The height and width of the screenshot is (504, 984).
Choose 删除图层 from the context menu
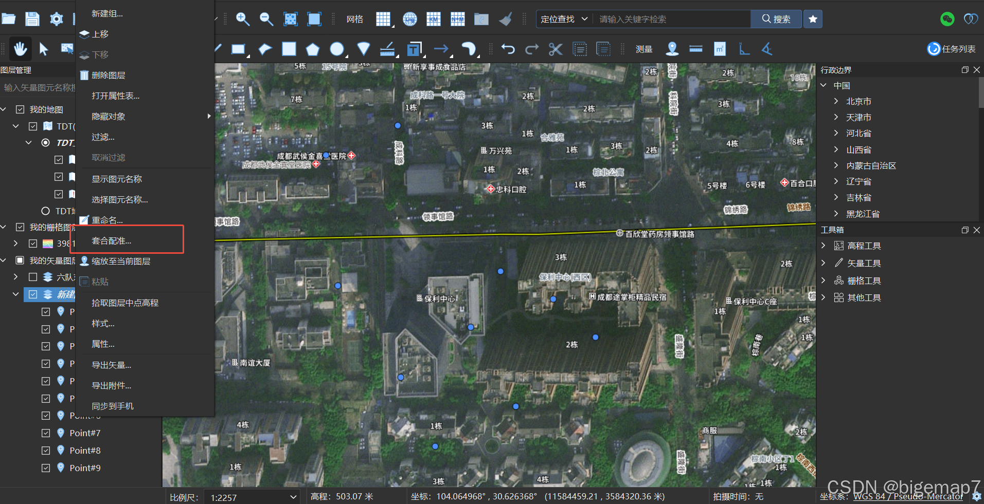pos(145,75)
